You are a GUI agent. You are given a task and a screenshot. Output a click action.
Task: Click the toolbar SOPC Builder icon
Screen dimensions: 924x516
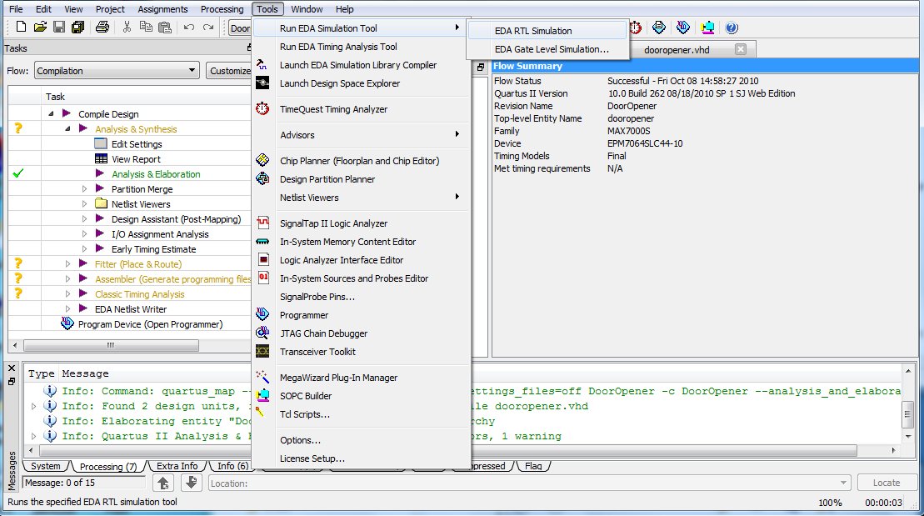click(707, 28)
